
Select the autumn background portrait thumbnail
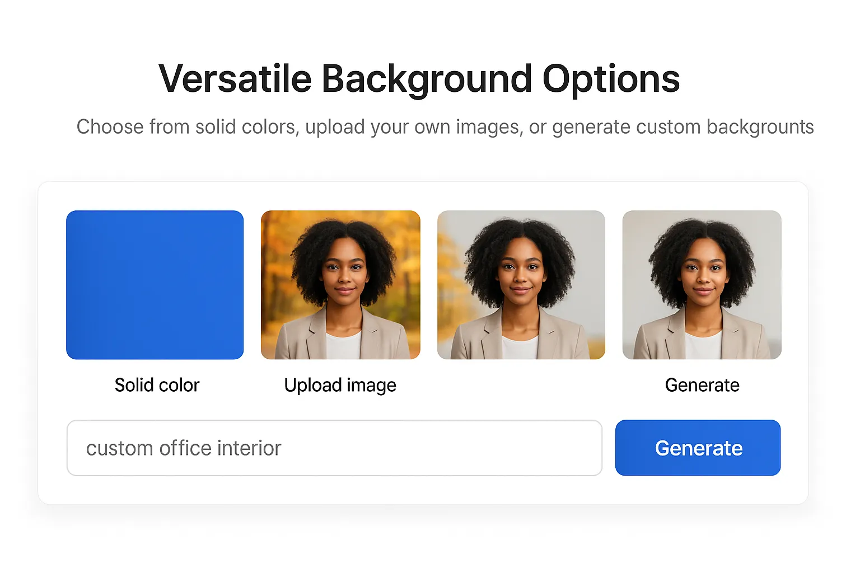pyautogui.click(x=340, y=285)
